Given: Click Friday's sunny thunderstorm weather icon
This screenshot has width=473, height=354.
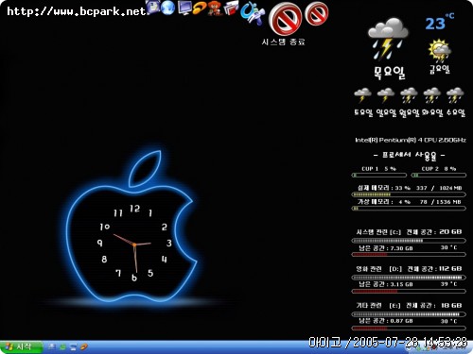Looking at the screenshot, I should 440,50.
